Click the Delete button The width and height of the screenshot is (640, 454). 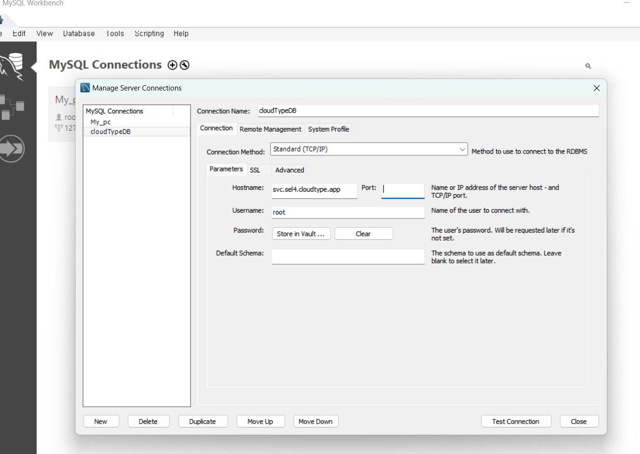(148, 421)
